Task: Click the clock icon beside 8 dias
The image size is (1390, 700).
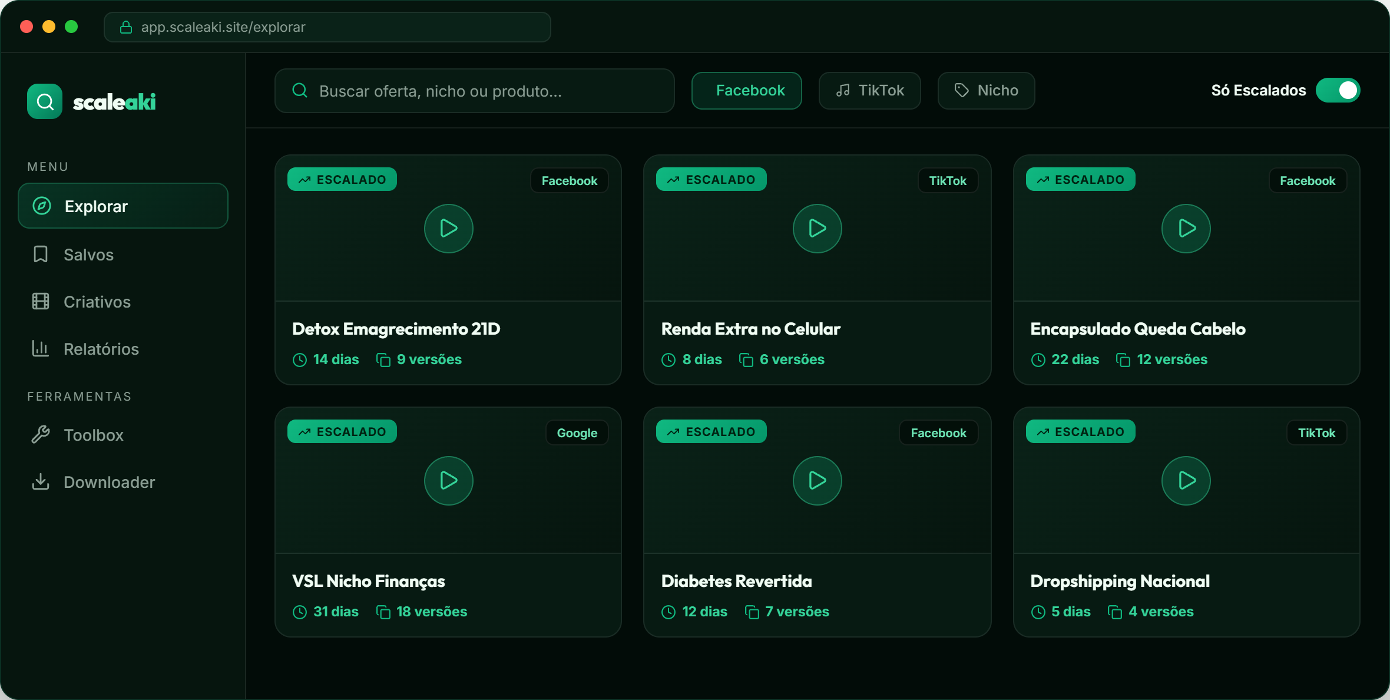Action: (x=668, y=359)
